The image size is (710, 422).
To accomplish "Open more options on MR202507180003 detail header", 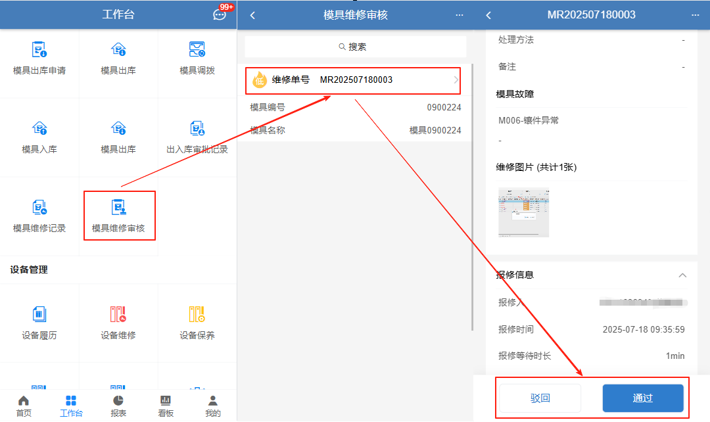I will tap(696, 15).
